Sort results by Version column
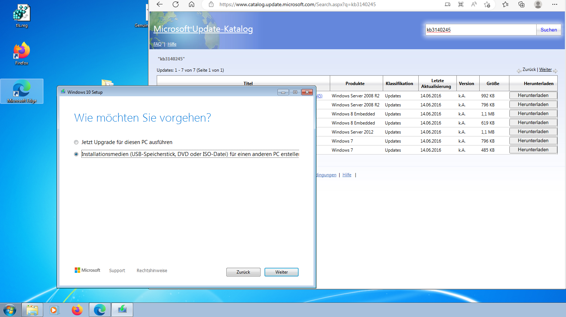 tap(467, 84)
